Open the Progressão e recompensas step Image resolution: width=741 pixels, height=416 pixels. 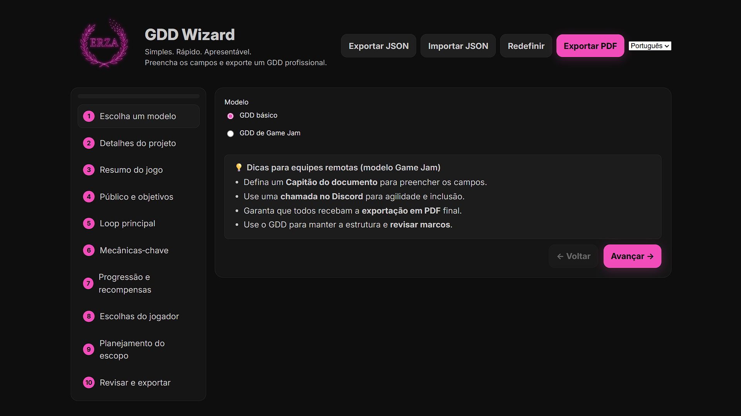pos(124,283)
